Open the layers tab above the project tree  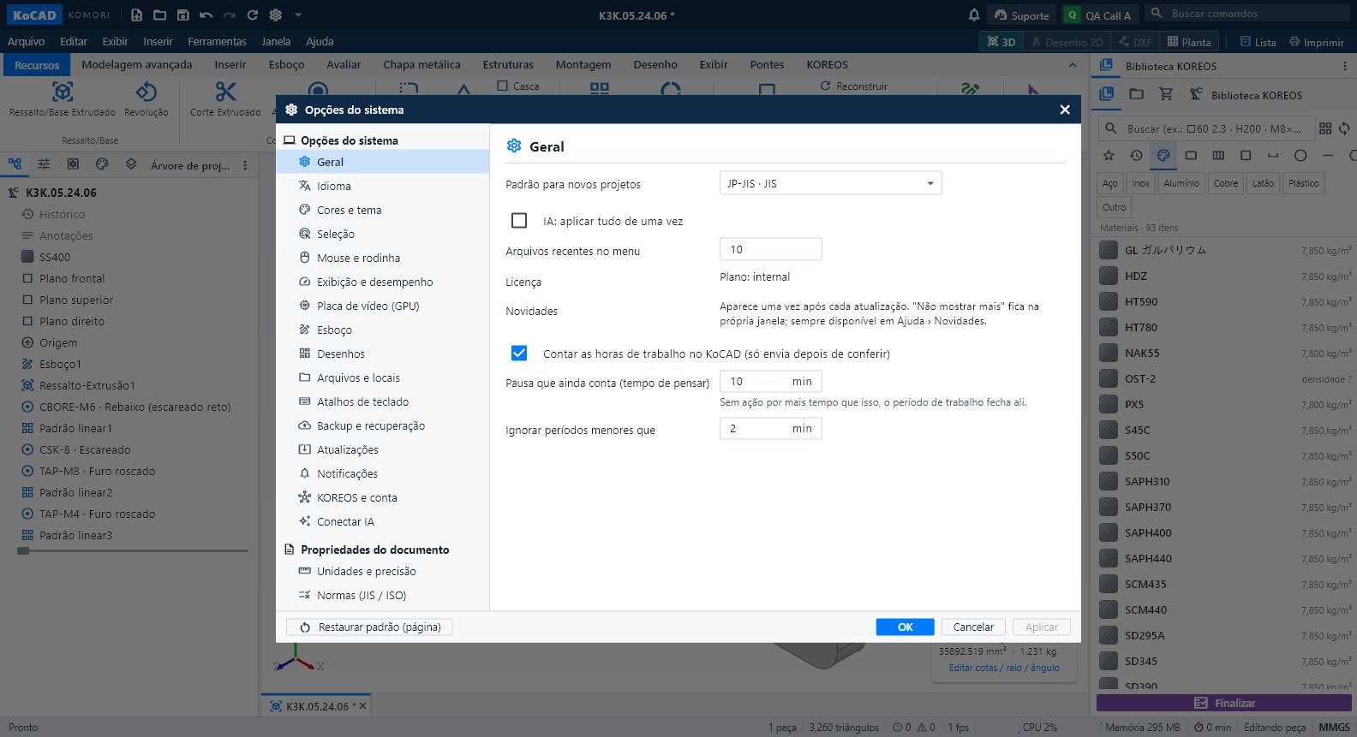click(131, 164)
